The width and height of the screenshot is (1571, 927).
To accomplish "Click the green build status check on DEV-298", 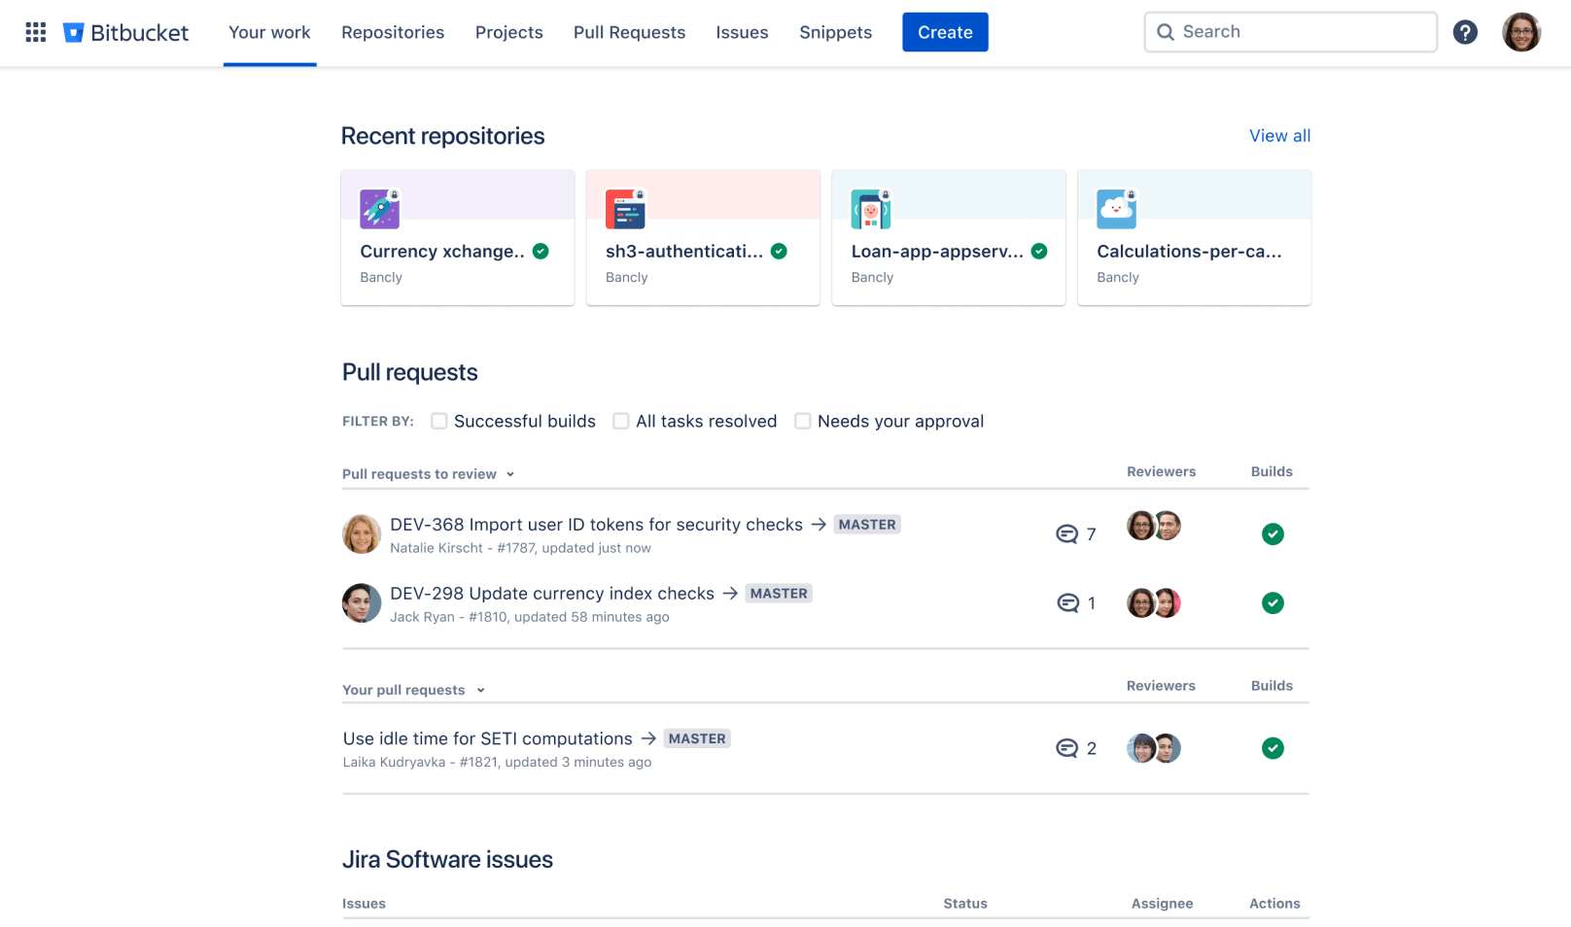I will click(x=1273, y=602).
